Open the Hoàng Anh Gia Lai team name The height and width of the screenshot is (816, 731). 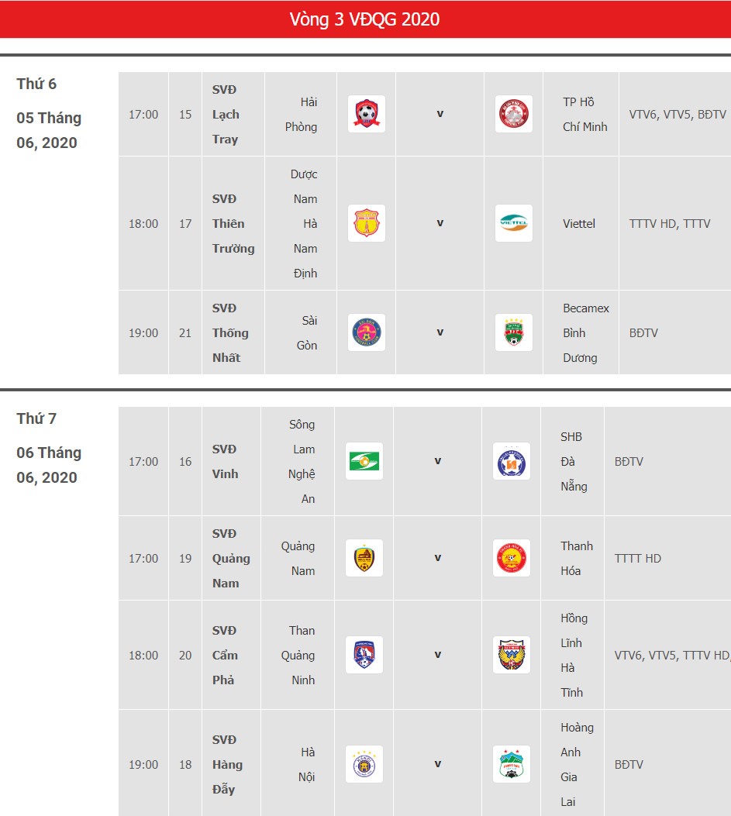(x=577, y=765)
